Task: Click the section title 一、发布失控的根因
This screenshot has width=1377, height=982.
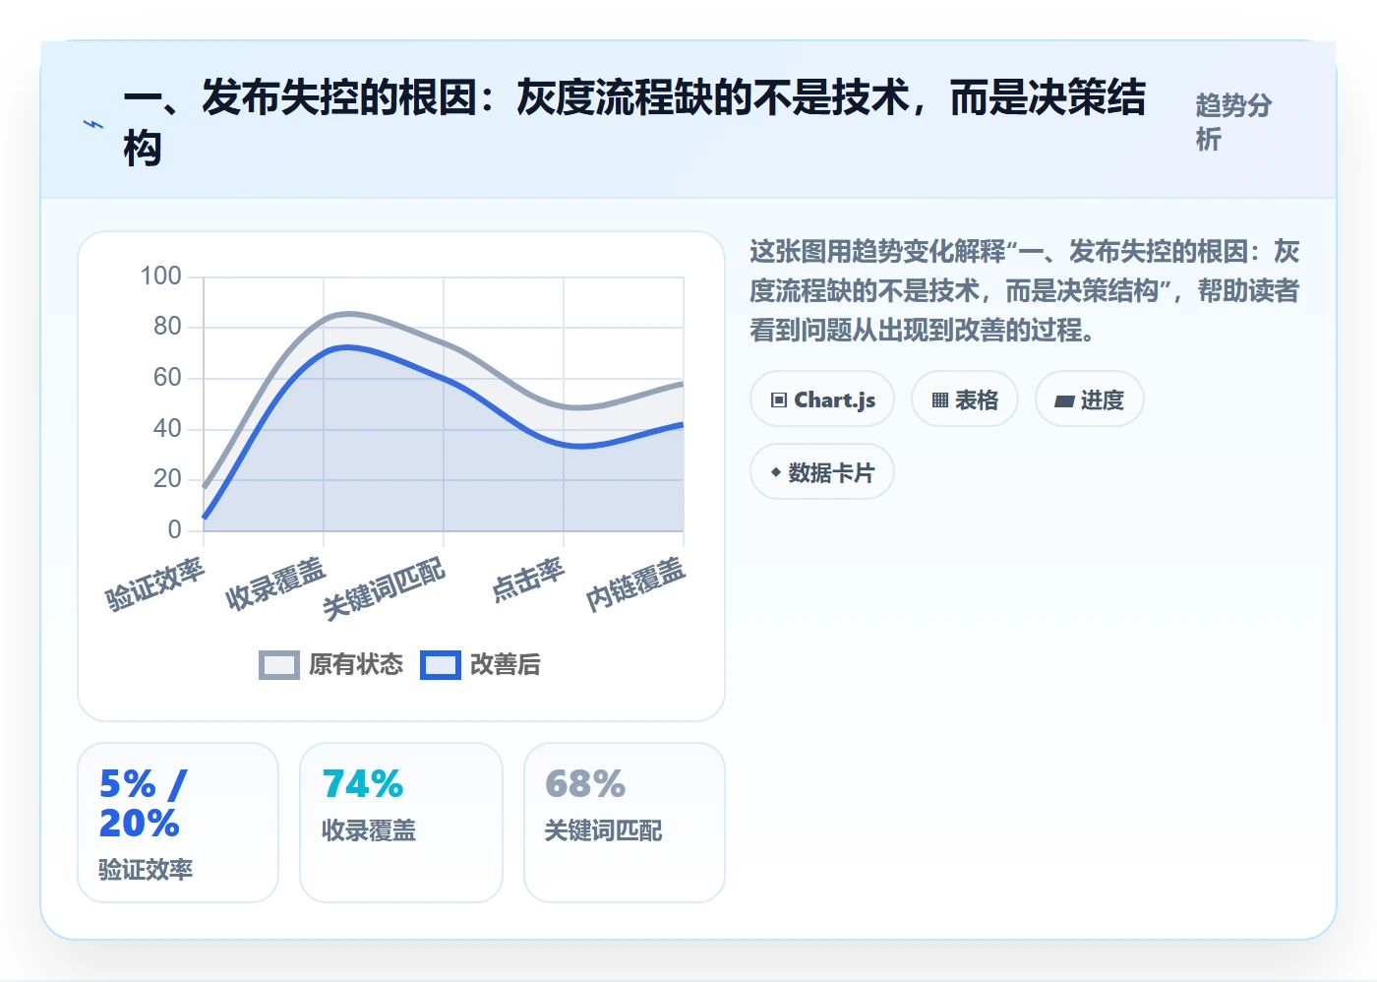Action: 634,123
